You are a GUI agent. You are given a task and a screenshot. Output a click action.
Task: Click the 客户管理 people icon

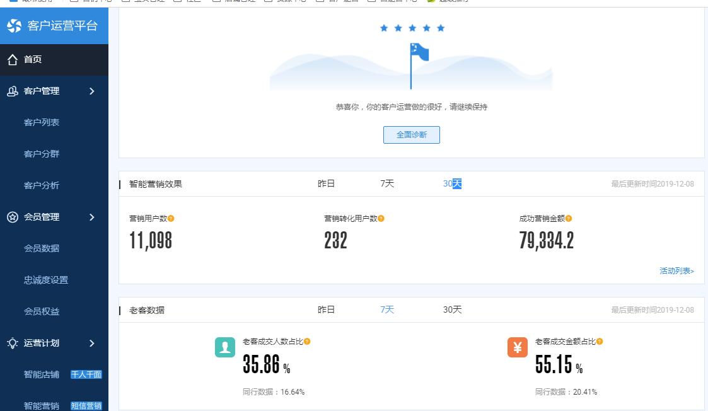point(14,91)
